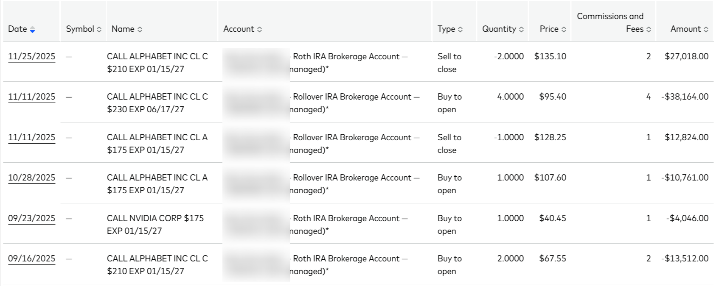
Task: Sort table by Date column arrow icon
Action: (33, 29)
